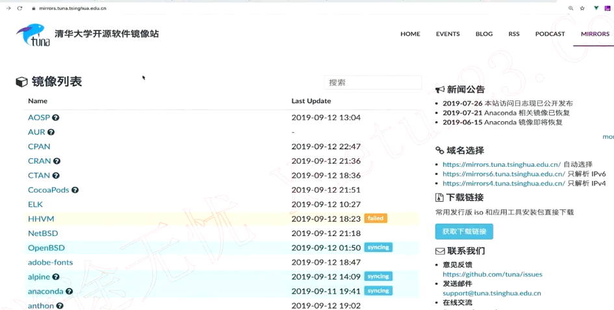This screenshot has width=614, height=310.
Task: Bookmark page with the star icon
Action: point(582,8)
